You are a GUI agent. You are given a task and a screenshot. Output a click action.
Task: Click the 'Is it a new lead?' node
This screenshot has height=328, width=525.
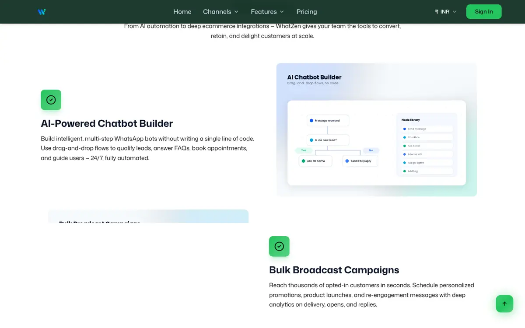click(x=328, y=140)
